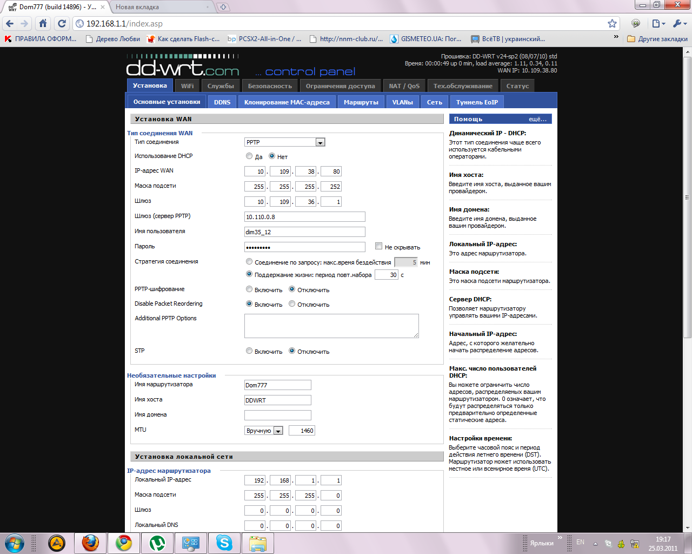Click the ещё... help link
Screen dimensions: 692x554
click(537, 119)
